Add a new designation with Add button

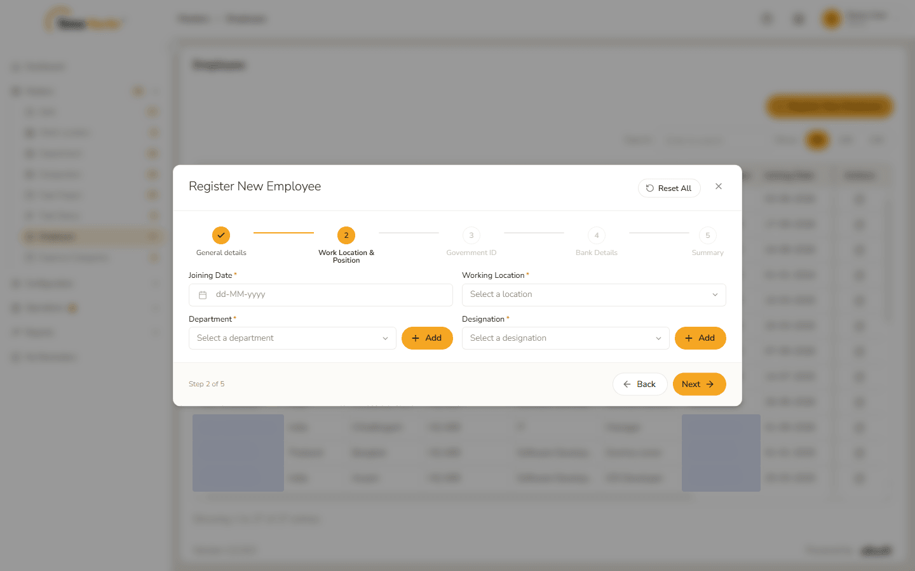(700, 338)
